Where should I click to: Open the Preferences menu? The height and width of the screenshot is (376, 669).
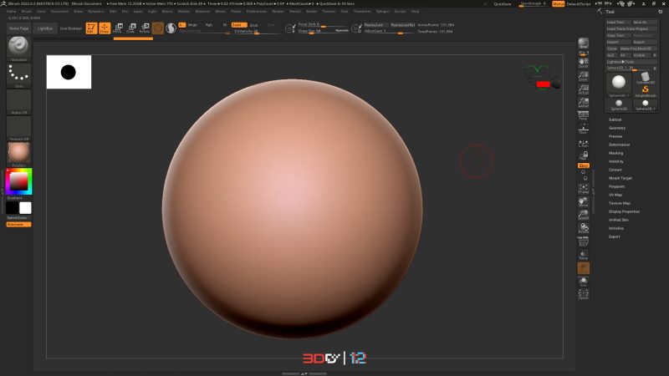[257, 12]
